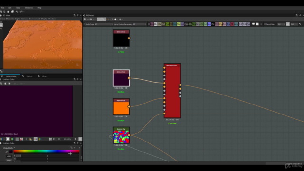
Task: Open the link display mode dropdown
Action: pyautogui.click(x=108, y=19)
